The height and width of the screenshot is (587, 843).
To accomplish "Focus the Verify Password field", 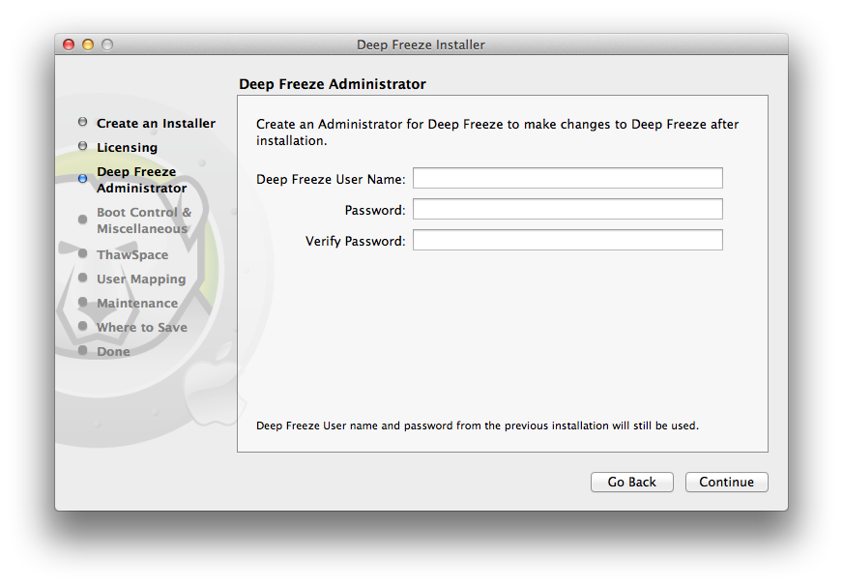I will pyautogui.click(x=567, y=240).
